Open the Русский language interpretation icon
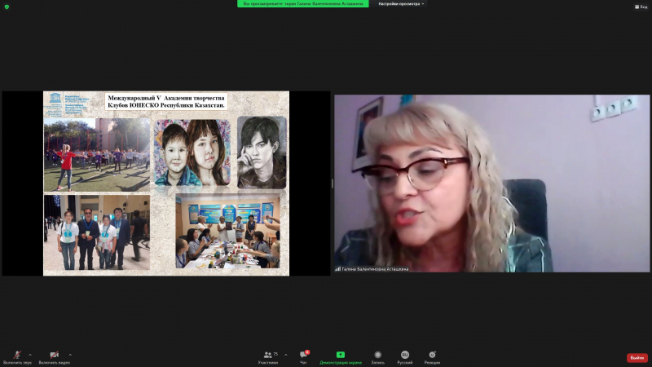This screenshot has width=652, height=367. 404,356
